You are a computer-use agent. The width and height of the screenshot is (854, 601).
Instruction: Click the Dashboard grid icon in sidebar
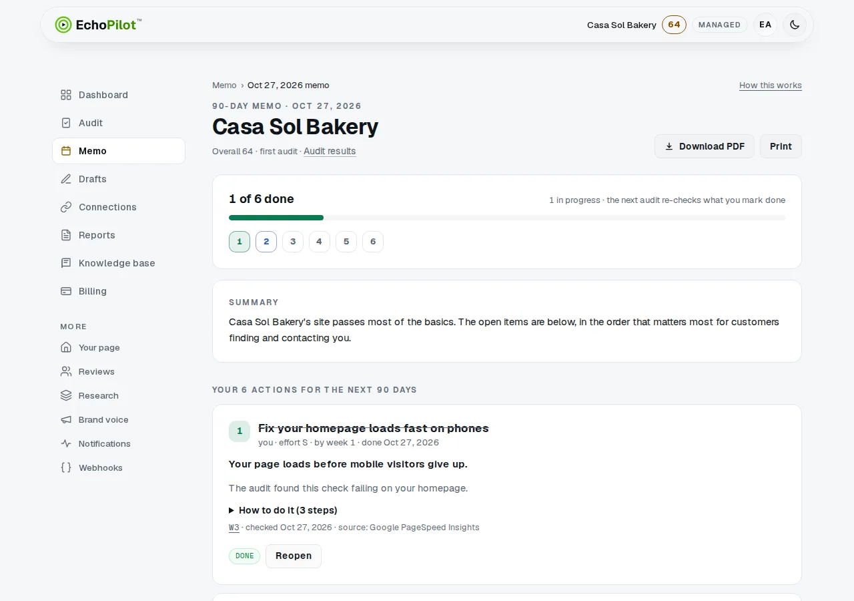(66, 95)
